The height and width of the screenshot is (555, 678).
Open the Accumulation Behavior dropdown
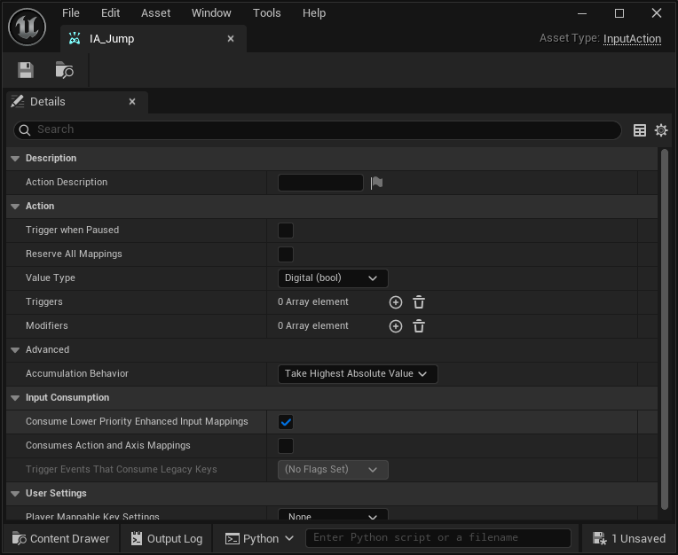point(357,374)
